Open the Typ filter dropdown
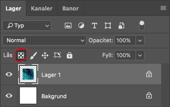The height and width of the screenshot is (107, 170). tap(27, 26)
